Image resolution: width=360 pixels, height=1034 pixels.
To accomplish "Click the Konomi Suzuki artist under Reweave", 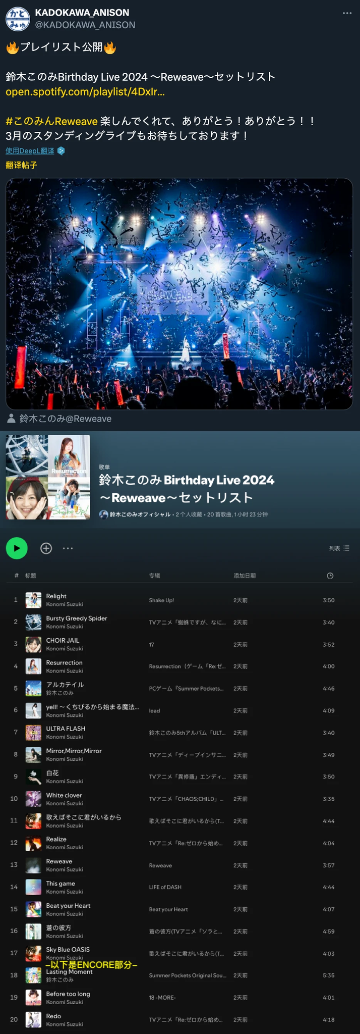I will [65, 869].
